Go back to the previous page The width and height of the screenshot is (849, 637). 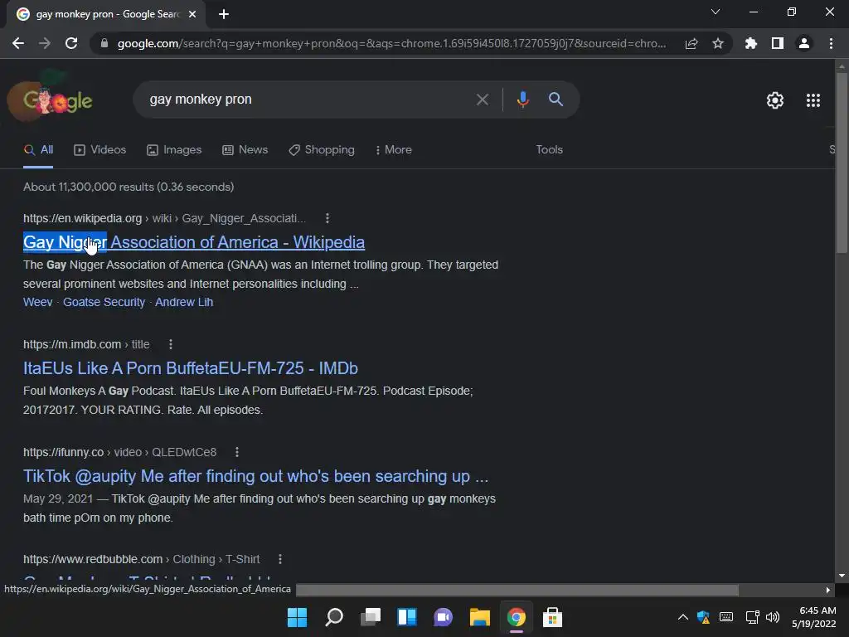18,43
